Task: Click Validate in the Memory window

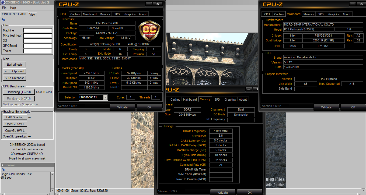Action: tap(222, 192)
